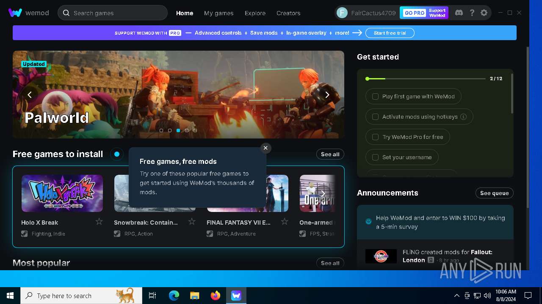The width and height of the screenshot is (542, 304).
Task: Click Steam platform icon under FINAL FANTASY VII
Action: tap(210, 233)
